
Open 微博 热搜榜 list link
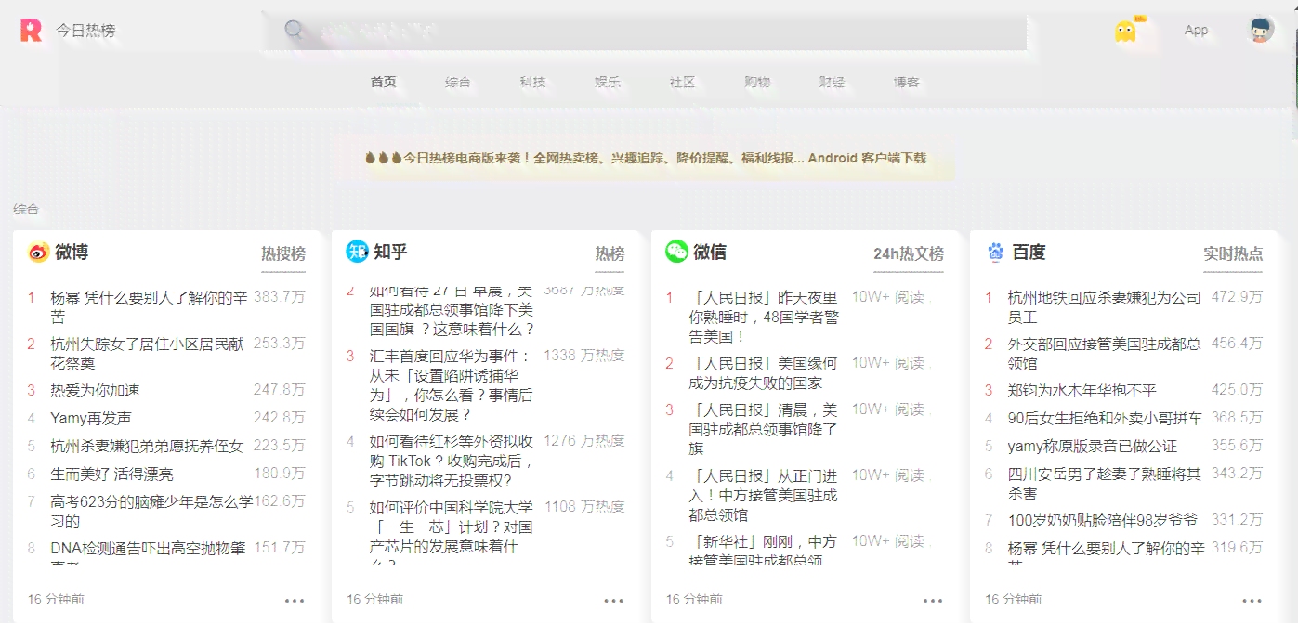click(283, 253)
